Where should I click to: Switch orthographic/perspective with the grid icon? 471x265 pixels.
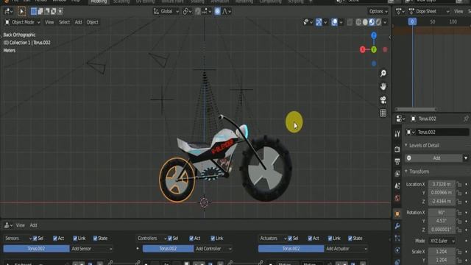pos(383,113)
